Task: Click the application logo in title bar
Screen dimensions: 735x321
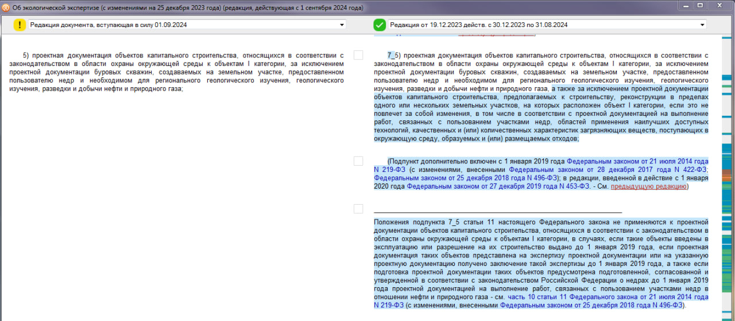Action: (x=6, y=7)
